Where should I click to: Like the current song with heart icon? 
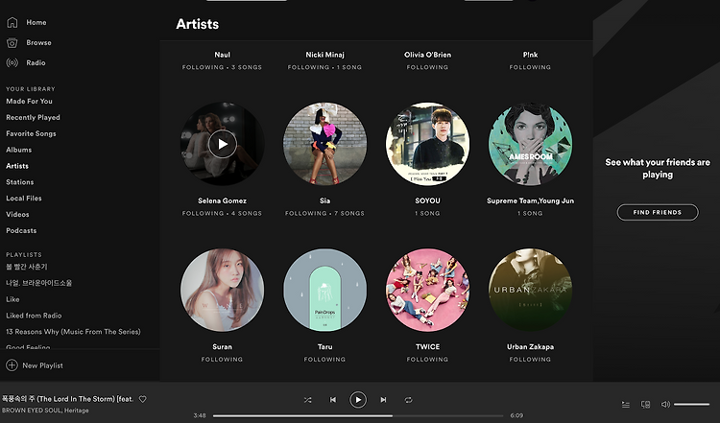click(143, 399)
